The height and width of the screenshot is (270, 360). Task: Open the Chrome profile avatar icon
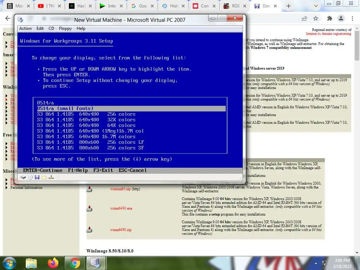coord(341,18)
